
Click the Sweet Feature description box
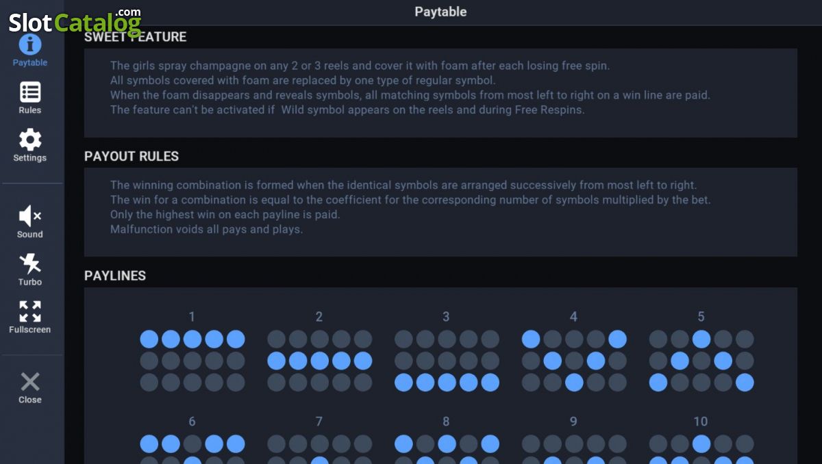coord(440,92)
